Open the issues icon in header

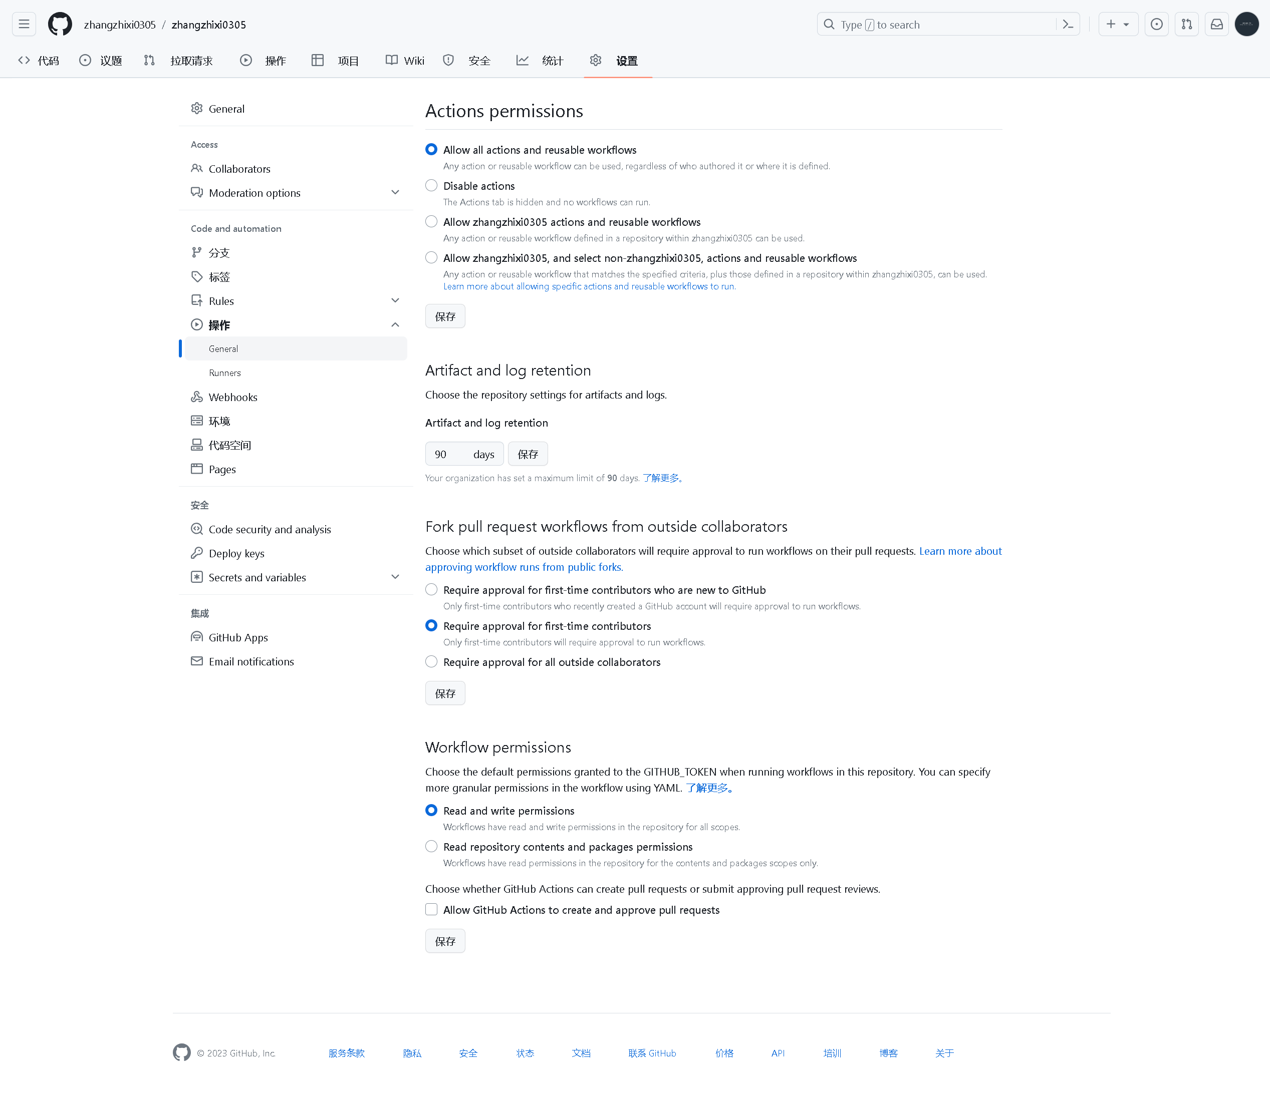[x=1156, y=25]
